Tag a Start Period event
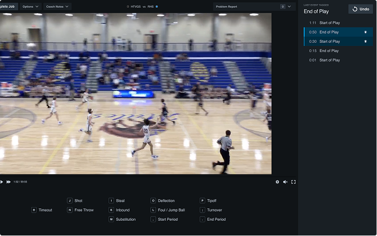377x236 pixels. coord(165,219)
